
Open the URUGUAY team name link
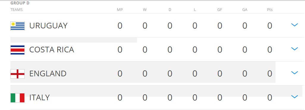click(x=48, y=26)
